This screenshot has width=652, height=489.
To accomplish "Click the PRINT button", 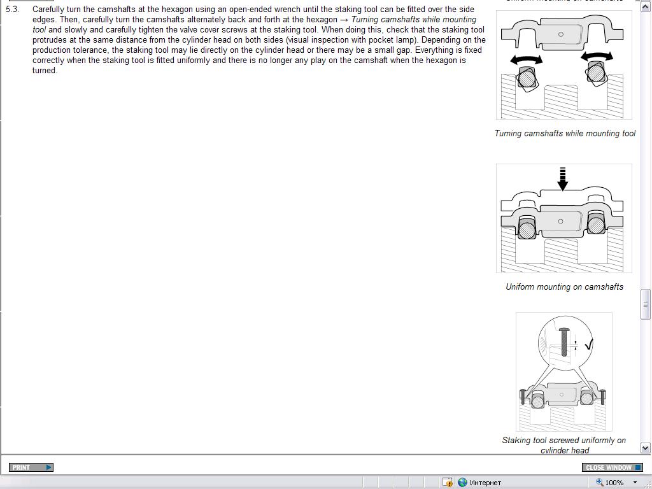I will [31, 467].
